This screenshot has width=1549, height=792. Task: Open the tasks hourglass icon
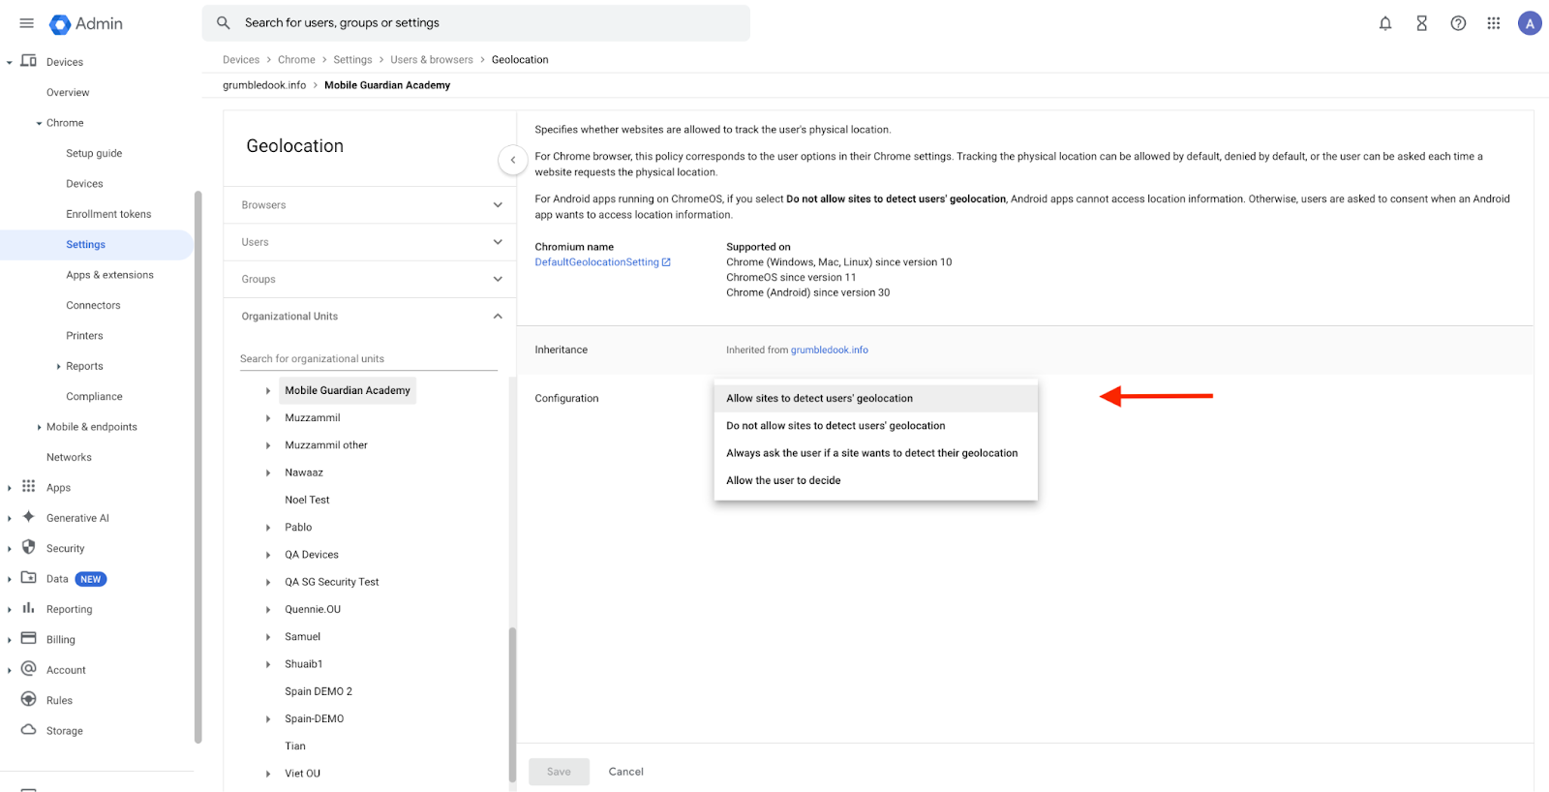point(1422,23)
